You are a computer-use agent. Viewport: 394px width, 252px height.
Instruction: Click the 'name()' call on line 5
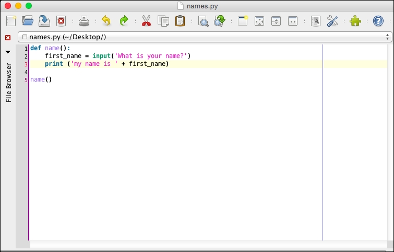[x=41, y=79]
